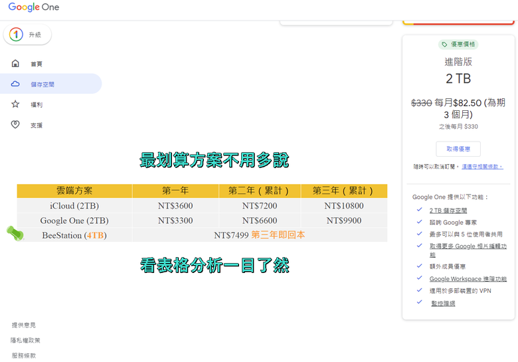The image size is (518, 362).
Task: Click the Google One (2TB) table cell
Action: [x=74, y=221]
